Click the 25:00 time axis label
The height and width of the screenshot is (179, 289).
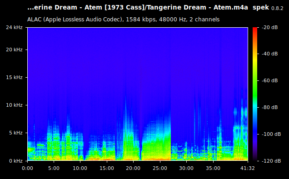pos(160,168)
